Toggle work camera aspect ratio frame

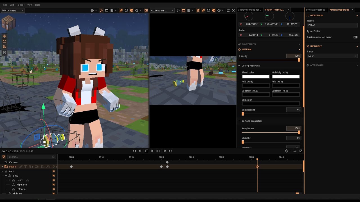107,10
